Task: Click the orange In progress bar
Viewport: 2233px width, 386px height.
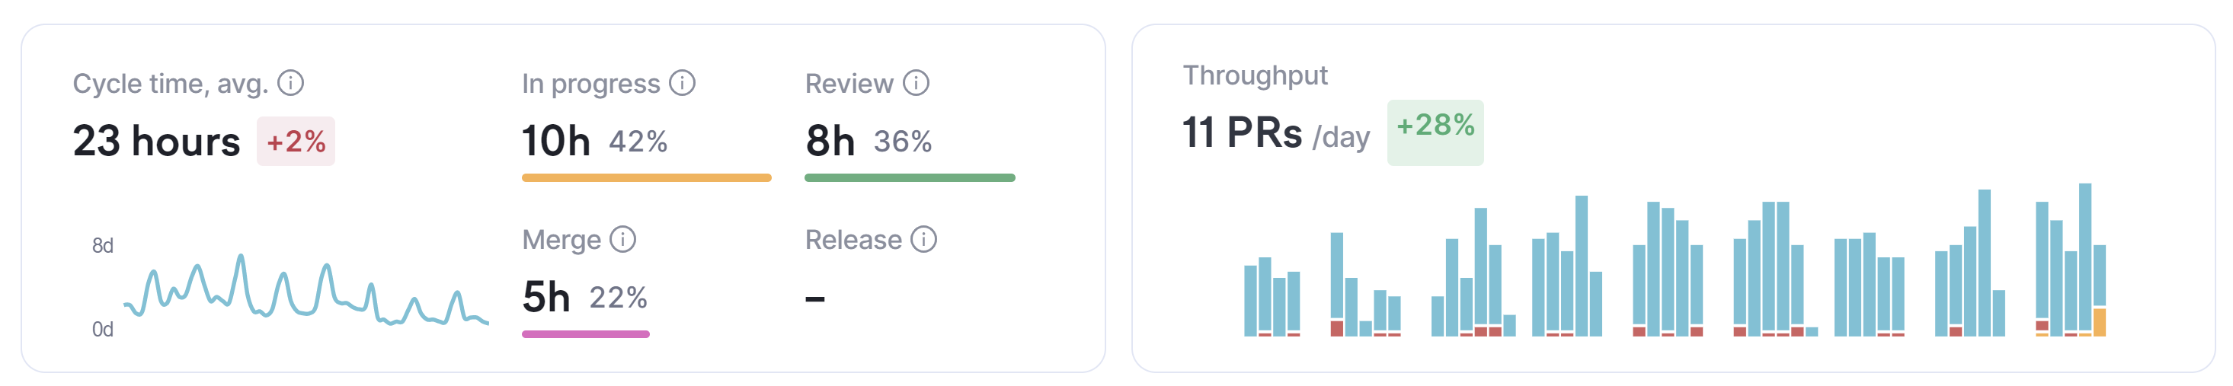Action: (646, 177)
